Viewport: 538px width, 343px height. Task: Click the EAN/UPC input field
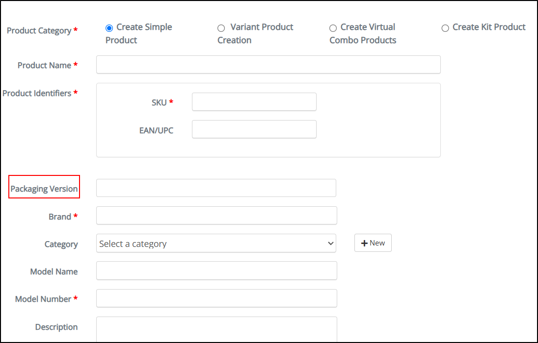pos(254,129)
